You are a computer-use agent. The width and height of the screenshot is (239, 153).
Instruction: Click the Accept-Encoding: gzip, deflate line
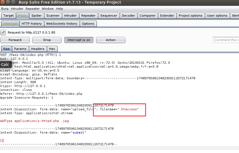29,75
